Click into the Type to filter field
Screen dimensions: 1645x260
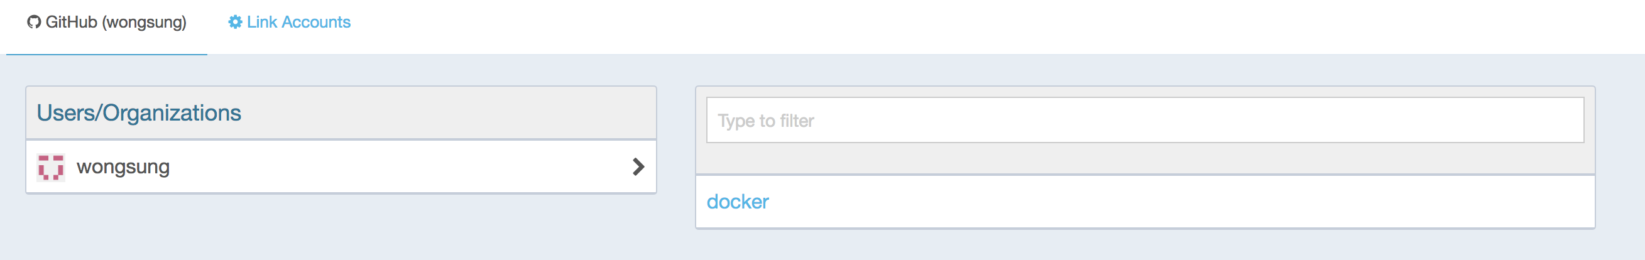1145,120
